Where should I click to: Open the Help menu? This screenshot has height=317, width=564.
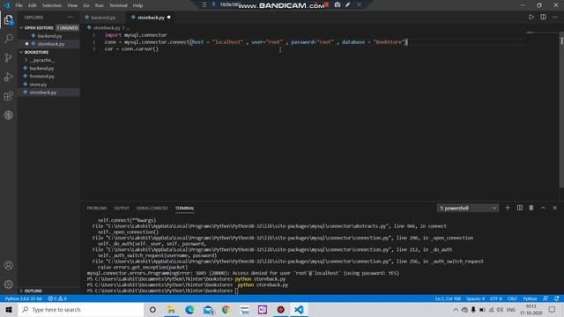coord(137,5)
